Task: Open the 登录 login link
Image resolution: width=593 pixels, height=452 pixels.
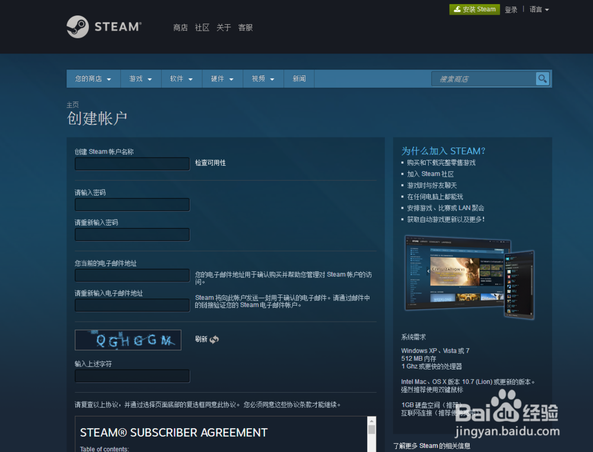Action: pos(511,9)
